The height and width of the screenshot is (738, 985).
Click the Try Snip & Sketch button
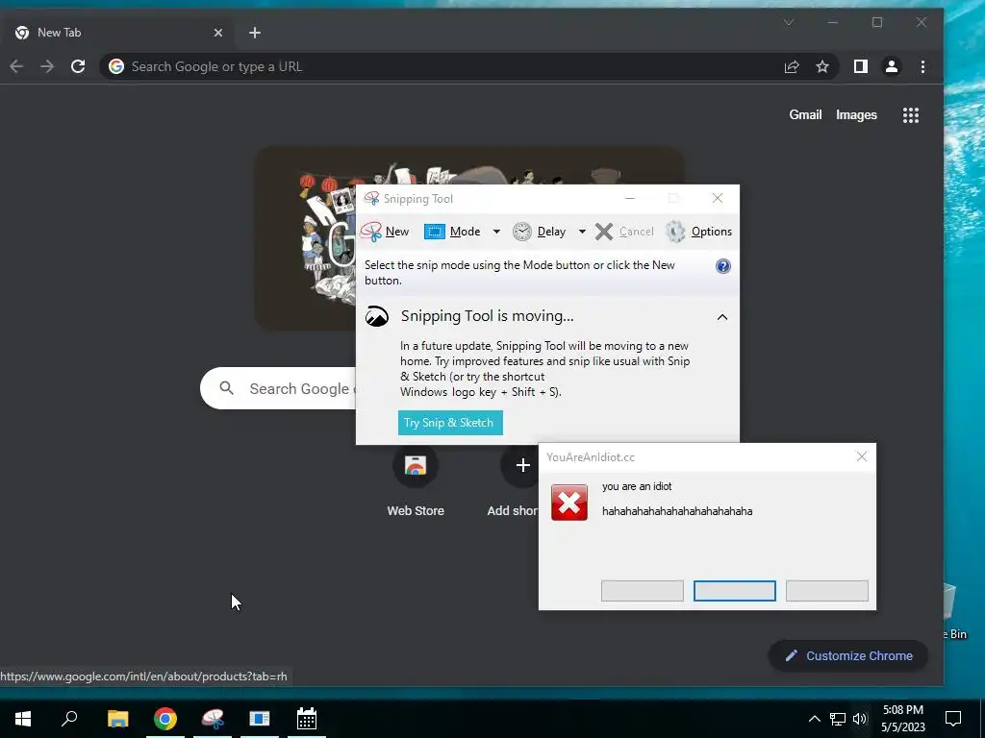[x=450, y=423]
